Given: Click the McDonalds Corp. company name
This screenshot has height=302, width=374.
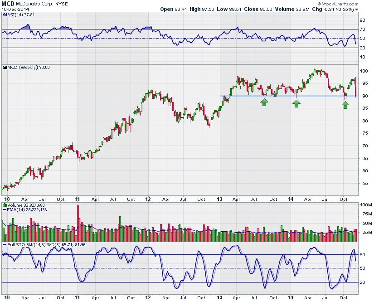Looking at the screenshot, I should point(34,4).
